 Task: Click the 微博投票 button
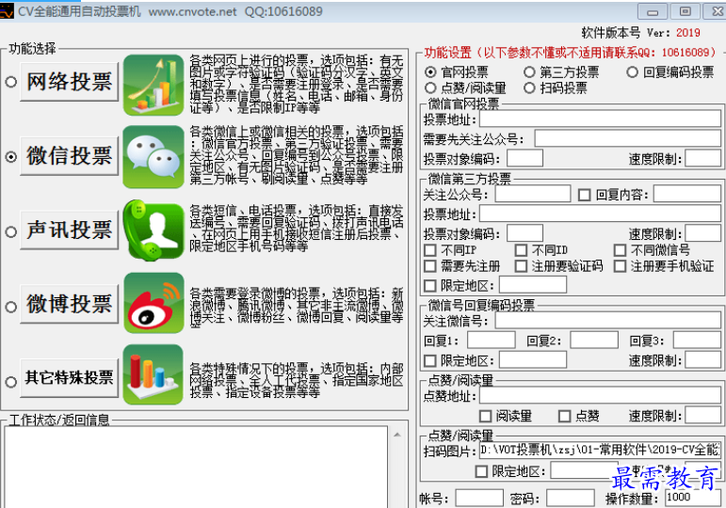(70, 304)
